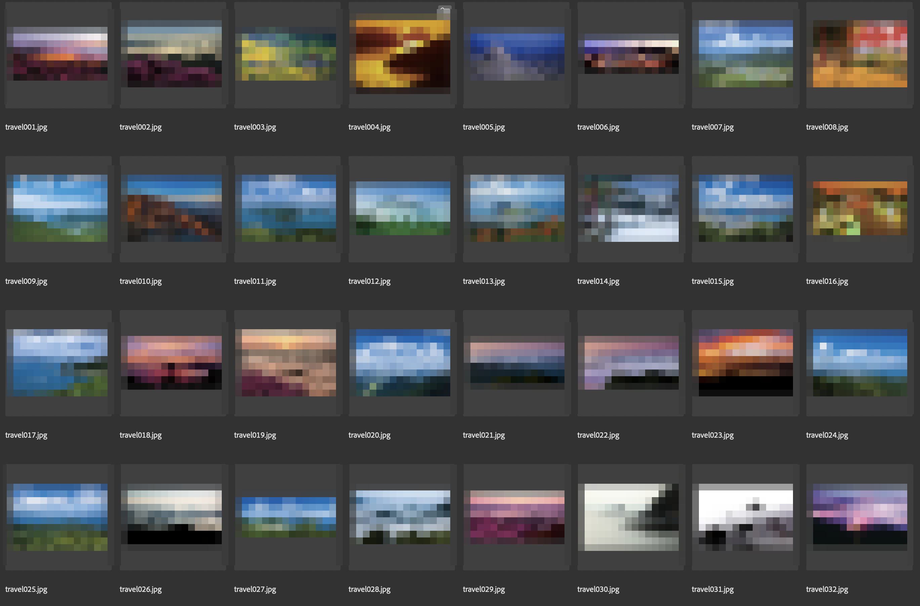Click the travel007.jpg filename label
This screenshot has width=920, height=606.
point(712,127)
